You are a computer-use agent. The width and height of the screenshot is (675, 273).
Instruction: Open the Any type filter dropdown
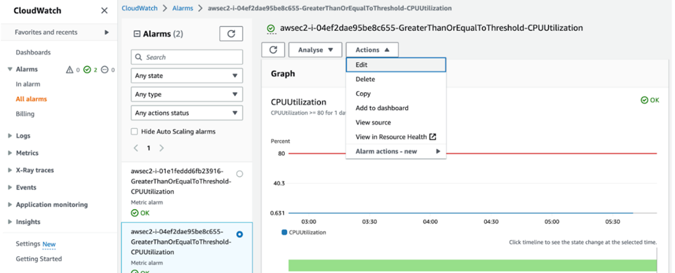[187, 94]
